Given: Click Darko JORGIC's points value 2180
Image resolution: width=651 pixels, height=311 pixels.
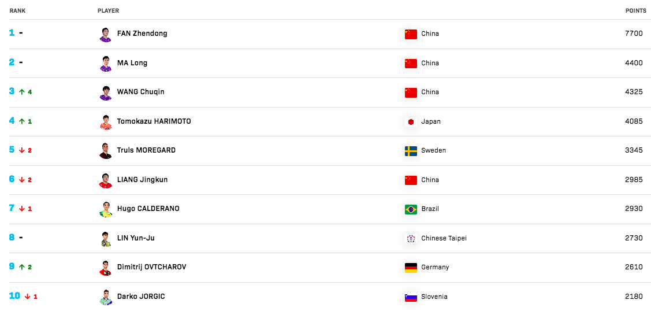Looking at the screenshot, I should click(x=634, y=297).
